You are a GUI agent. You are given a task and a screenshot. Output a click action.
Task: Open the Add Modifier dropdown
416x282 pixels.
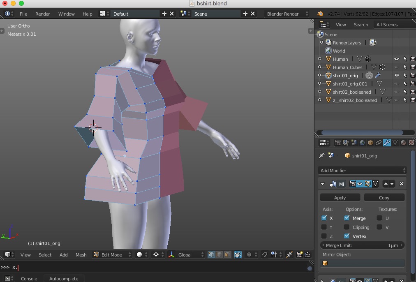coord(363,170)
